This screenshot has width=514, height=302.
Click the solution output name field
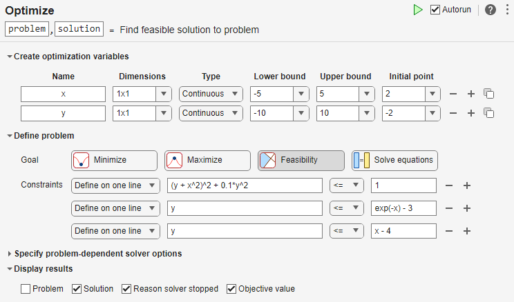[79, 29]
